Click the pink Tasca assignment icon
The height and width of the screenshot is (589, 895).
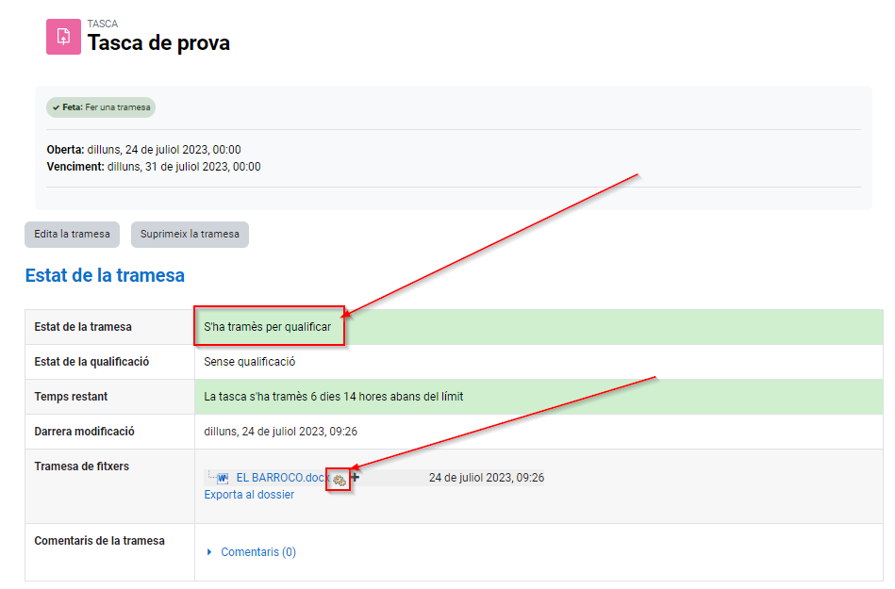click(x=63, y=37)
